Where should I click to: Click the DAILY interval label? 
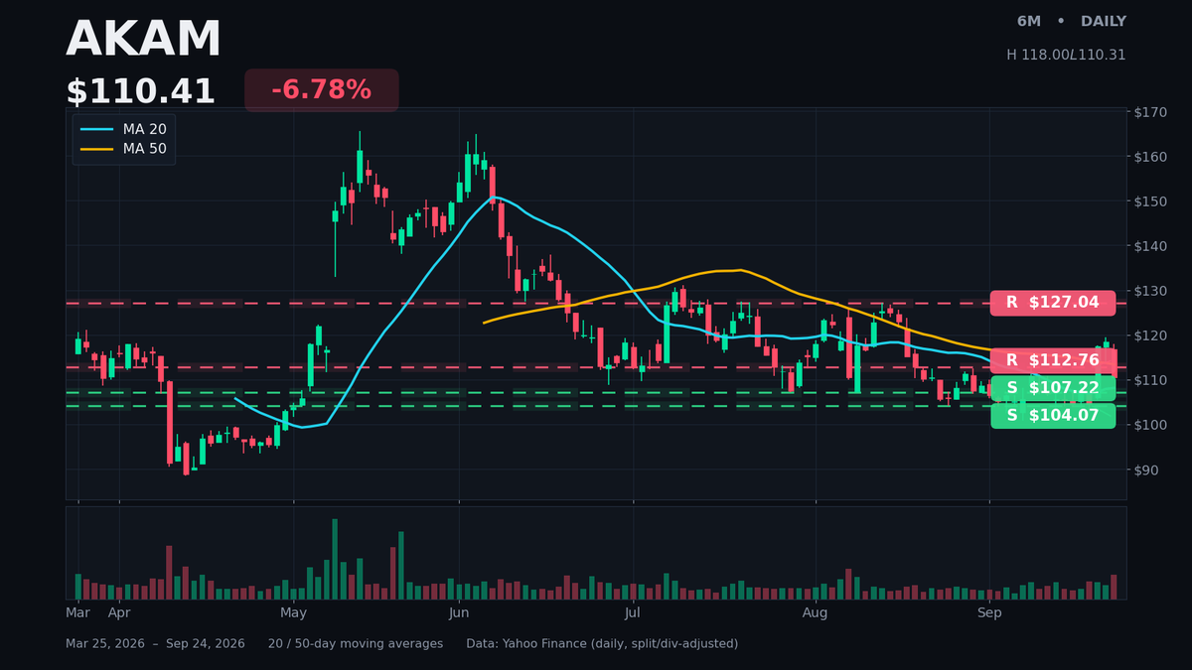(1104, 22)
